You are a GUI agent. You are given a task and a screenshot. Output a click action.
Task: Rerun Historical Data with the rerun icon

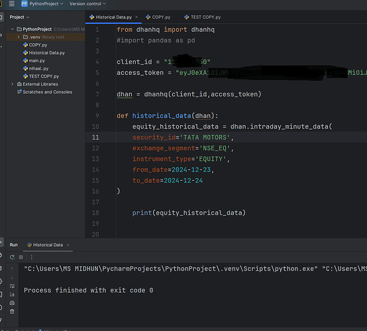coord(12,257)
